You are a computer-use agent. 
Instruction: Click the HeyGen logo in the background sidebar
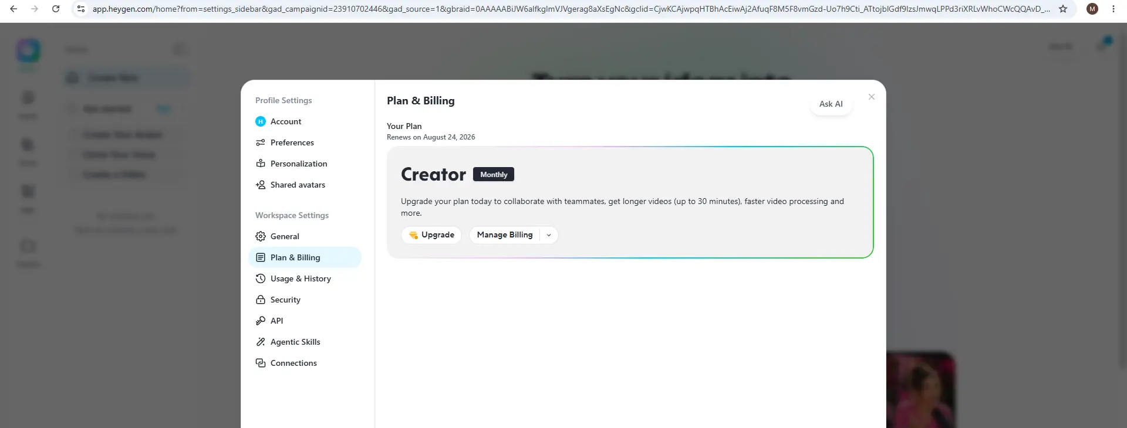point(28,51)
